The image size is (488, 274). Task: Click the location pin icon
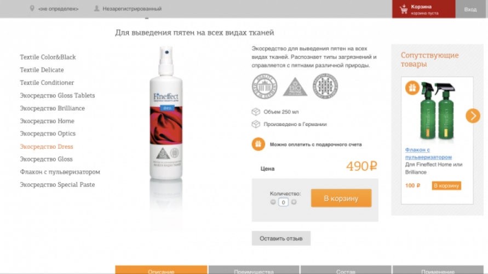(x=32, y=8)
